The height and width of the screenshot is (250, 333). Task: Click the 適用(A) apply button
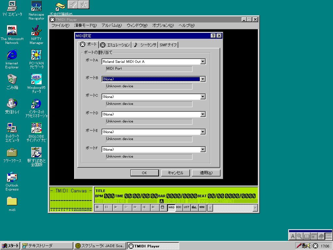[206, 173]
